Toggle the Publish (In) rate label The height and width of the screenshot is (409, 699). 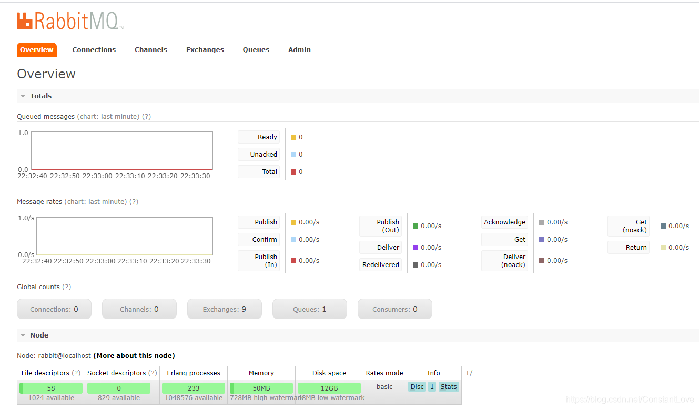point(259,261)
